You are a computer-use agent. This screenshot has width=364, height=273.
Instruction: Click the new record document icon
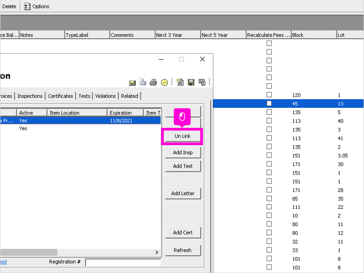(x=180, y=82)
